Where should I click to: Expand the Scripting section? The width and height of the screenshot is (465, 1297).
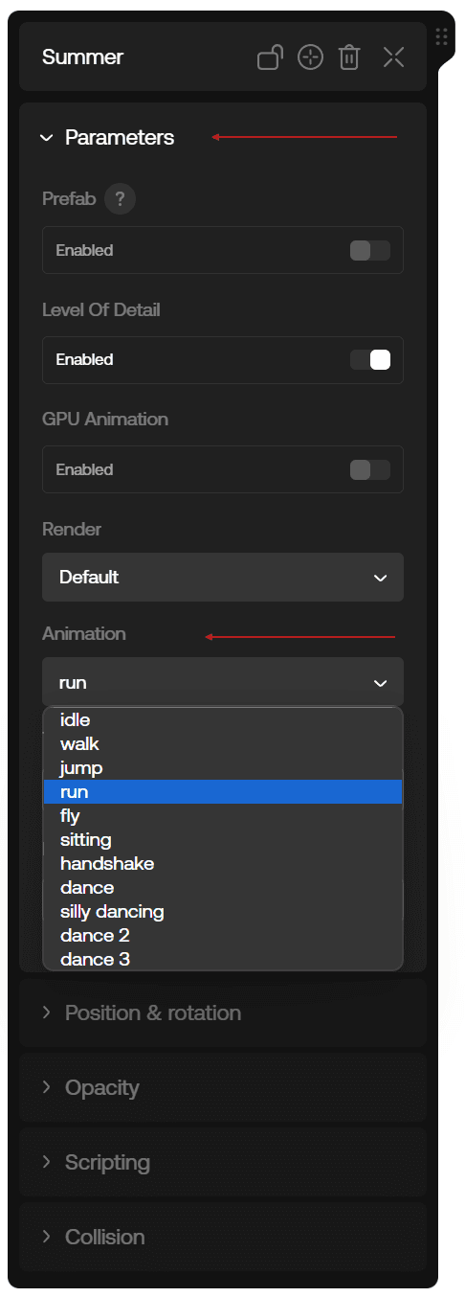click(x=223, y=1162)
